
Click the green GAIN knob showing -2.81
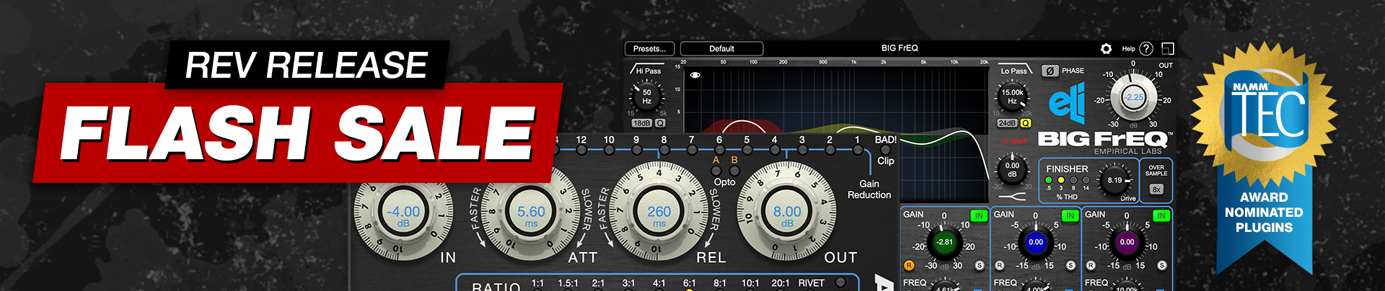point(944,242)
